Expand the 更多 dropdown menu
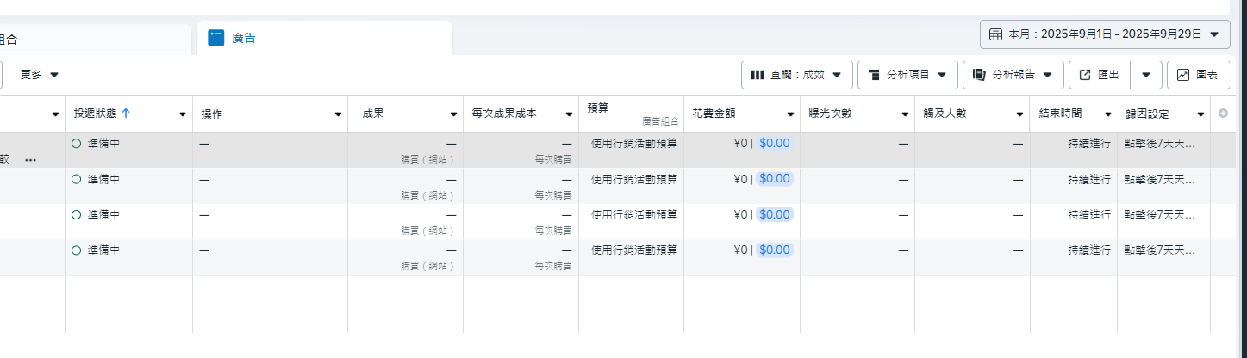Screen dimensions: 1247x358 point(40,75)
